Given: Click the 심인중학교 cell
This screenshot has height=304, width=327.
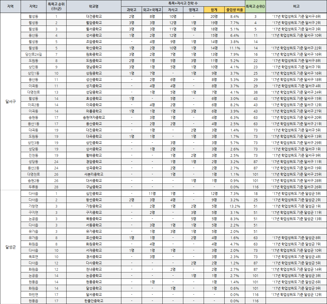Looking at the screenshot, I should tap(94, 193).
